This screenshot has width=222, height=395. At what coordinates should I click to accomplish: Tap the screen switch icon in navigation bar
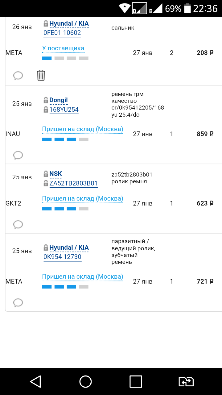tap(186, 381)
